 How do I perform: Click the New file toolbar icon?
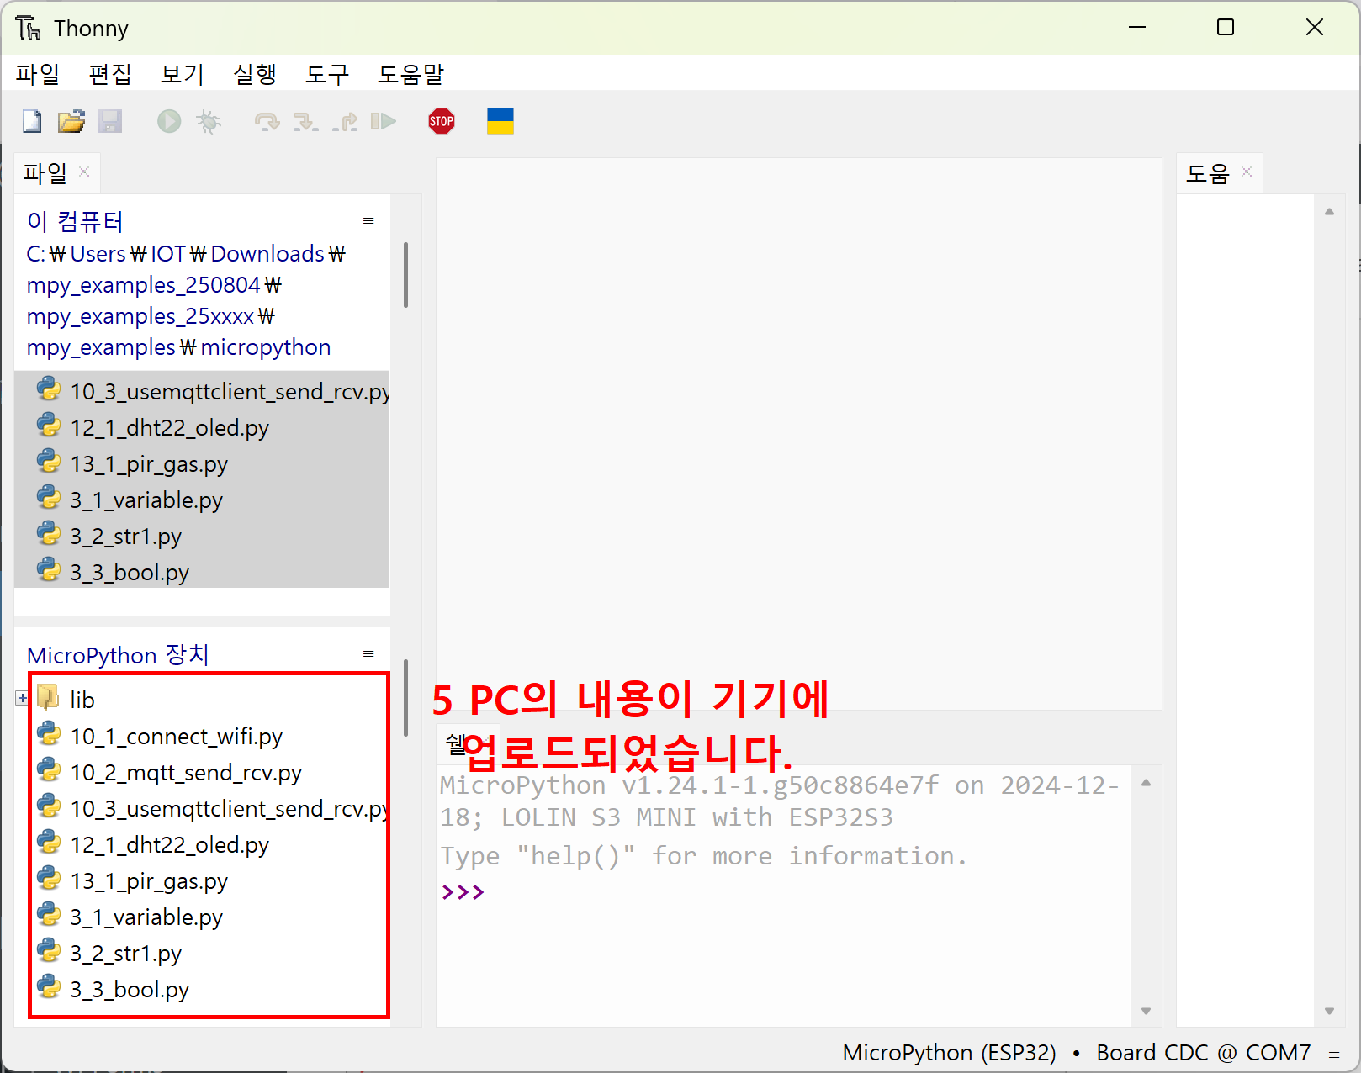[32, 122]
